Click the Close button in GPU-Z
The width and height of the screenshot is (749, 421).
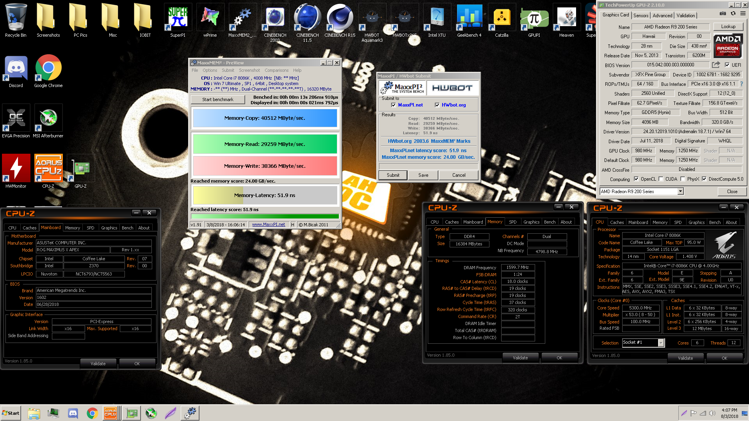[x=732, y=192]
